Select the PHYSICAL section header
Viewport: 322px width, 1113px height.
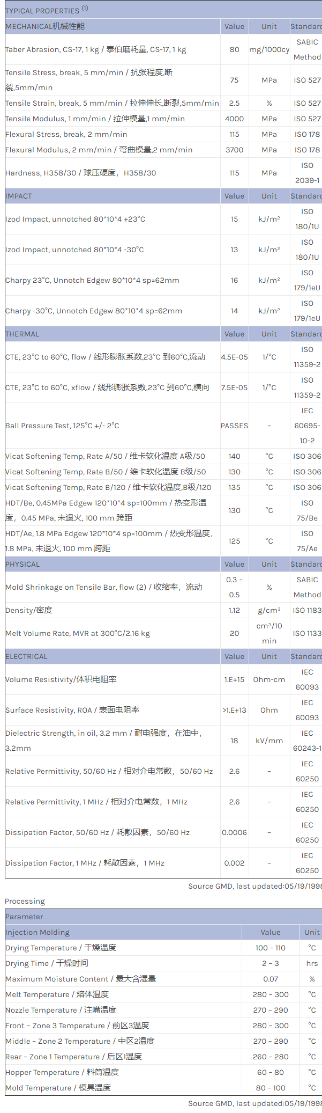pos(23,565)
